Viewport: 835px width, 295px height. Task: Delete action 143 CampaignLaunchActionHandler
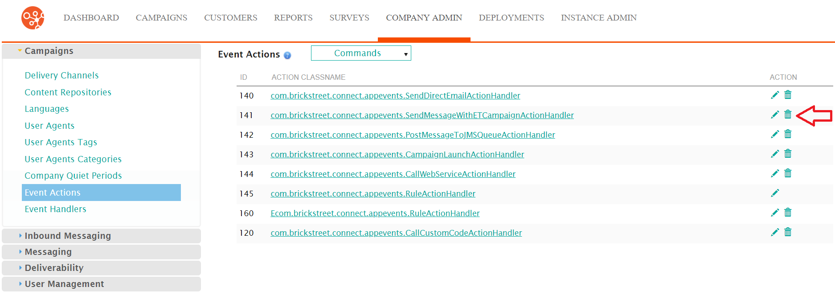click(788, 154)
